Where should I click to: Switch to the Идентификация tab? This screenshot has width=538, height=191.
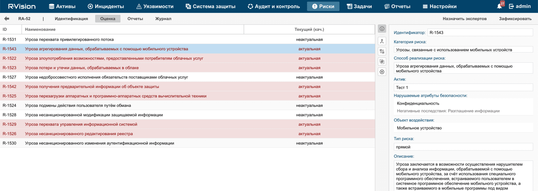71,19
